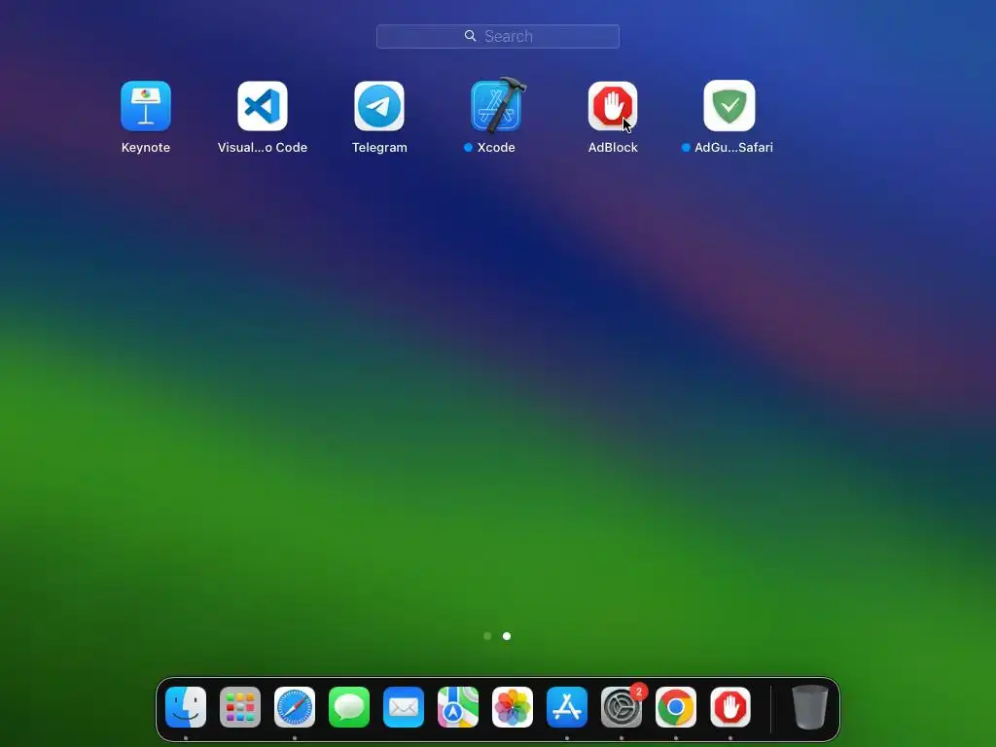The image size is (996, 747).
Task: Switch to first Launchpad page dot
Action: tap(487, 636)
